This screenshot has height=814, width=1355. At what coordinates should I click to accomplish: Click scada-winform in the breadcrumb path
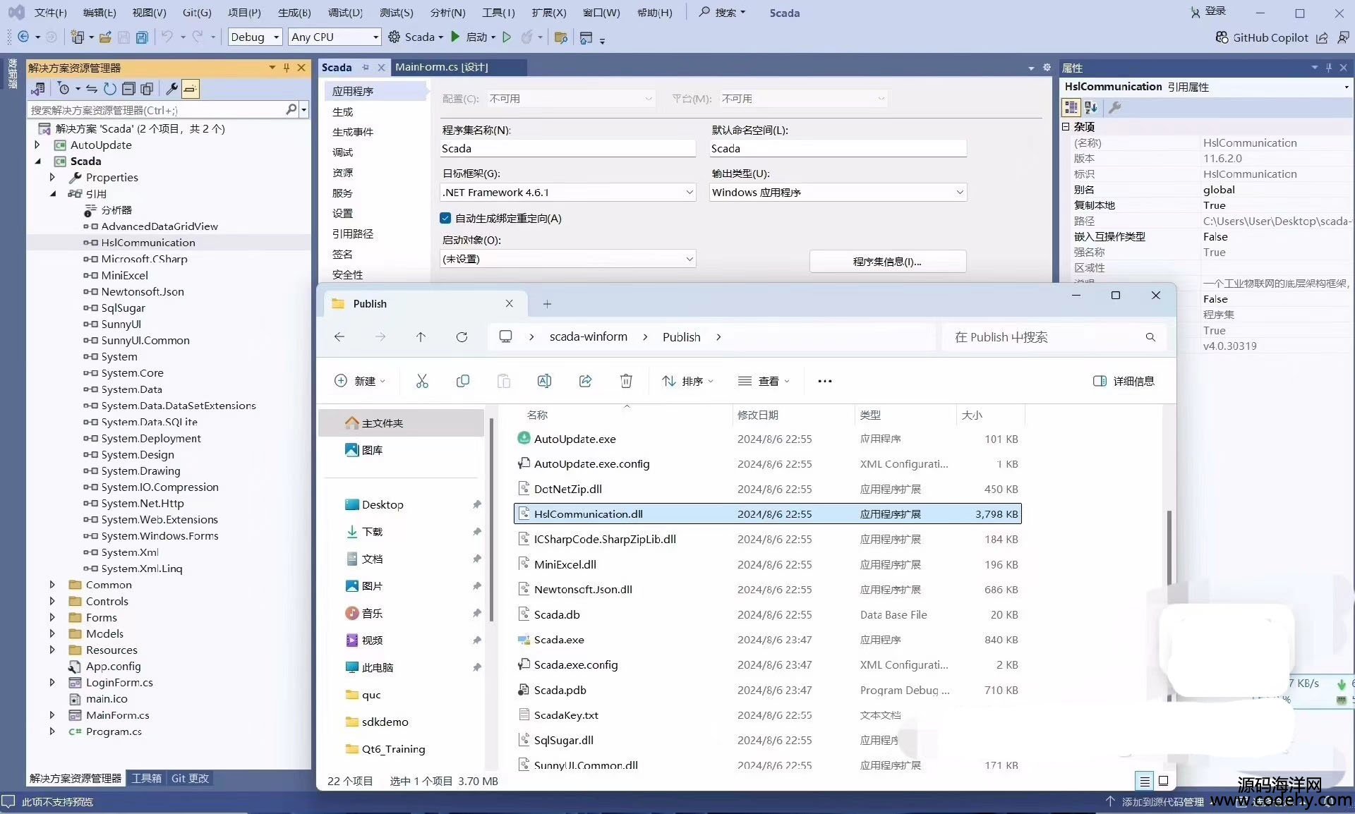[589, 337]
